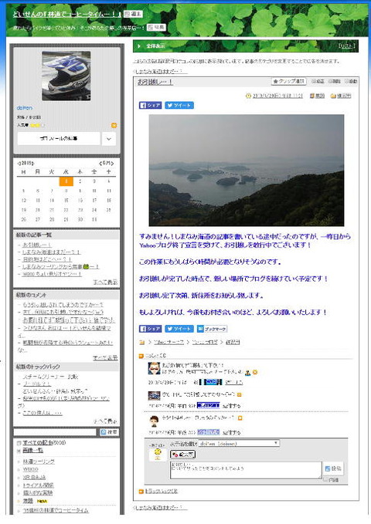
Task: Click article title お引越し…！
Action: 155,82
